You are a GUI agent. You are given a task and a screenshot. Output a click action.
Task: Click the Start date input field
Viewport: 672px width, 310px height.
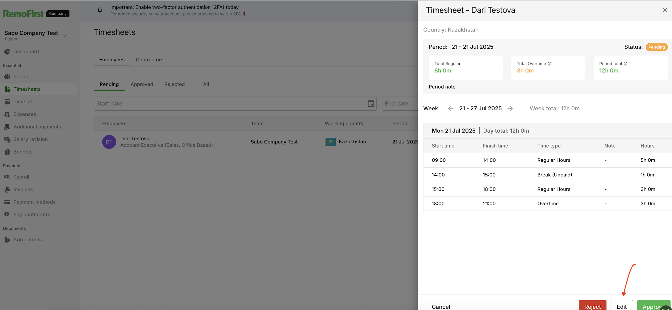pos(230,103)
